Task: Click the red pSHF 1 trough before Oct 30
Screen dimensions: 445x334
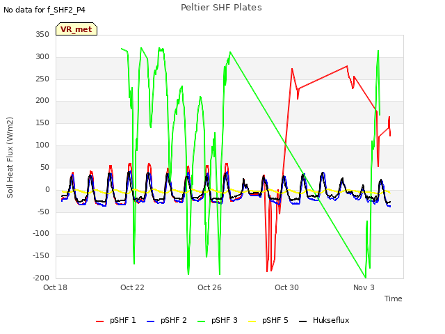Action: coord(267,271)
